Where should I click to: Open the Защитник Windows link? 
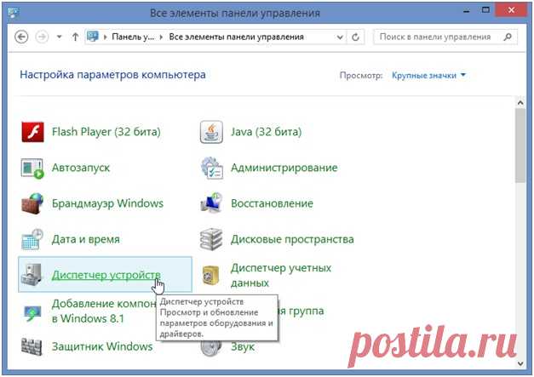click(102, 346)
